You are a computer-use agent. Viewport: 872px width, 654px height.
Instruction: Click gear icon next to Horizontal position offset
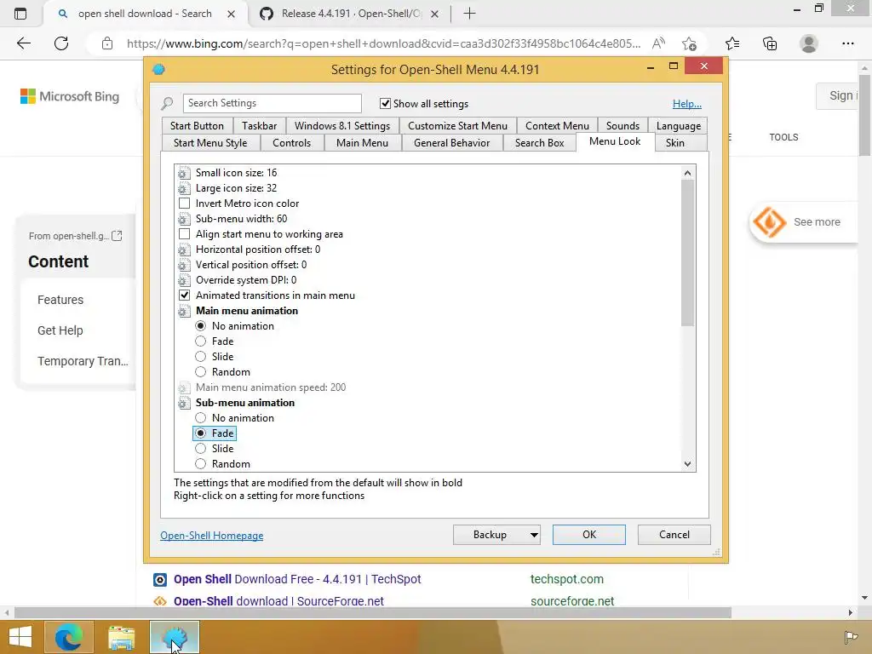coord(184,250)
